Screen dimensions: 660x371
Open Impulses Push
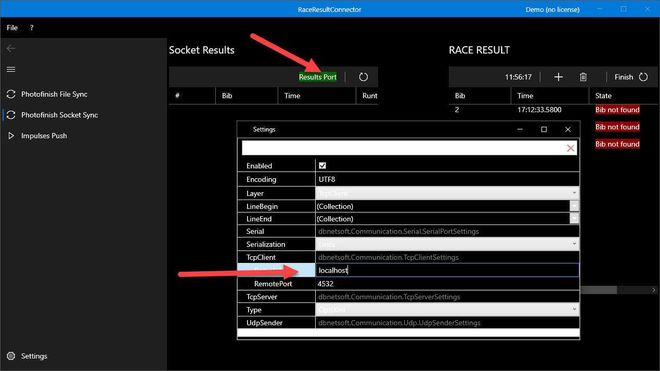(44, 136)
